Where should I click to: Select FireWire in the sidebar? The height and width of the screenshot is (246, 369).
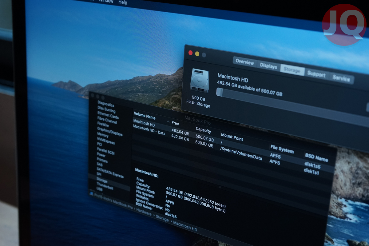[x=103, y=125]
